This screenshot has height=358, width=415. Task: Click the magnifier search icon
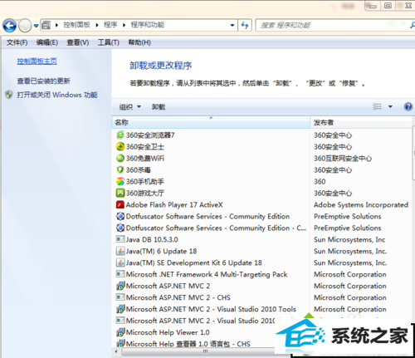(413, 25)
